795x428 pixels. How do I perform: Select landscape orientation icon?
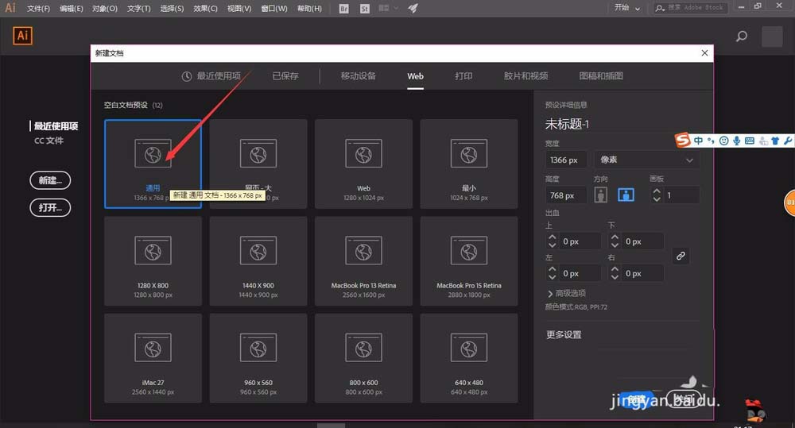coord(626,195)
